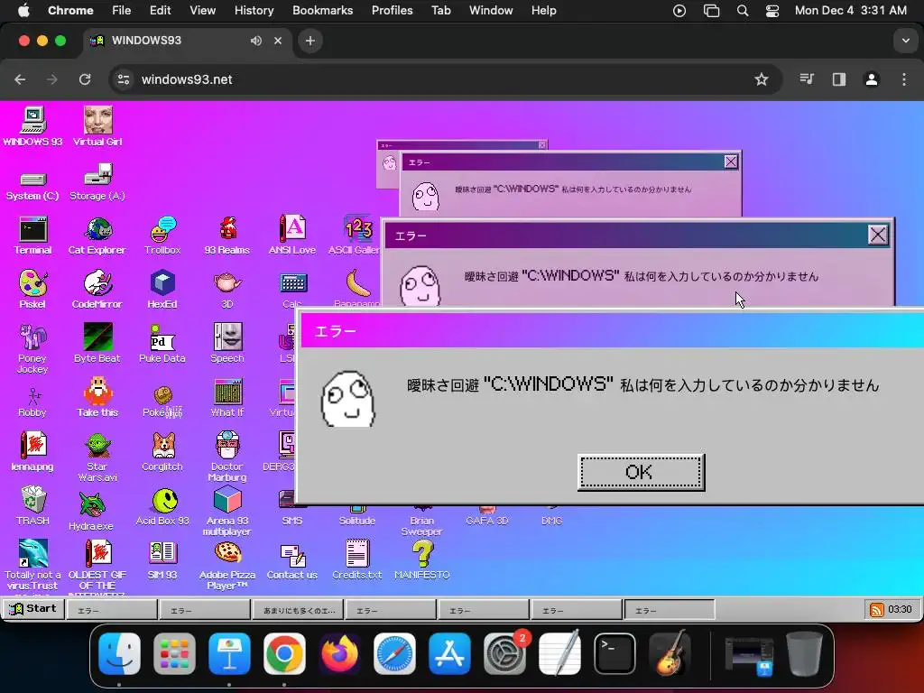The image size is (924, 693).
Task: Select the あまりにも多くのエ taskbar entry
Action: 298,610
